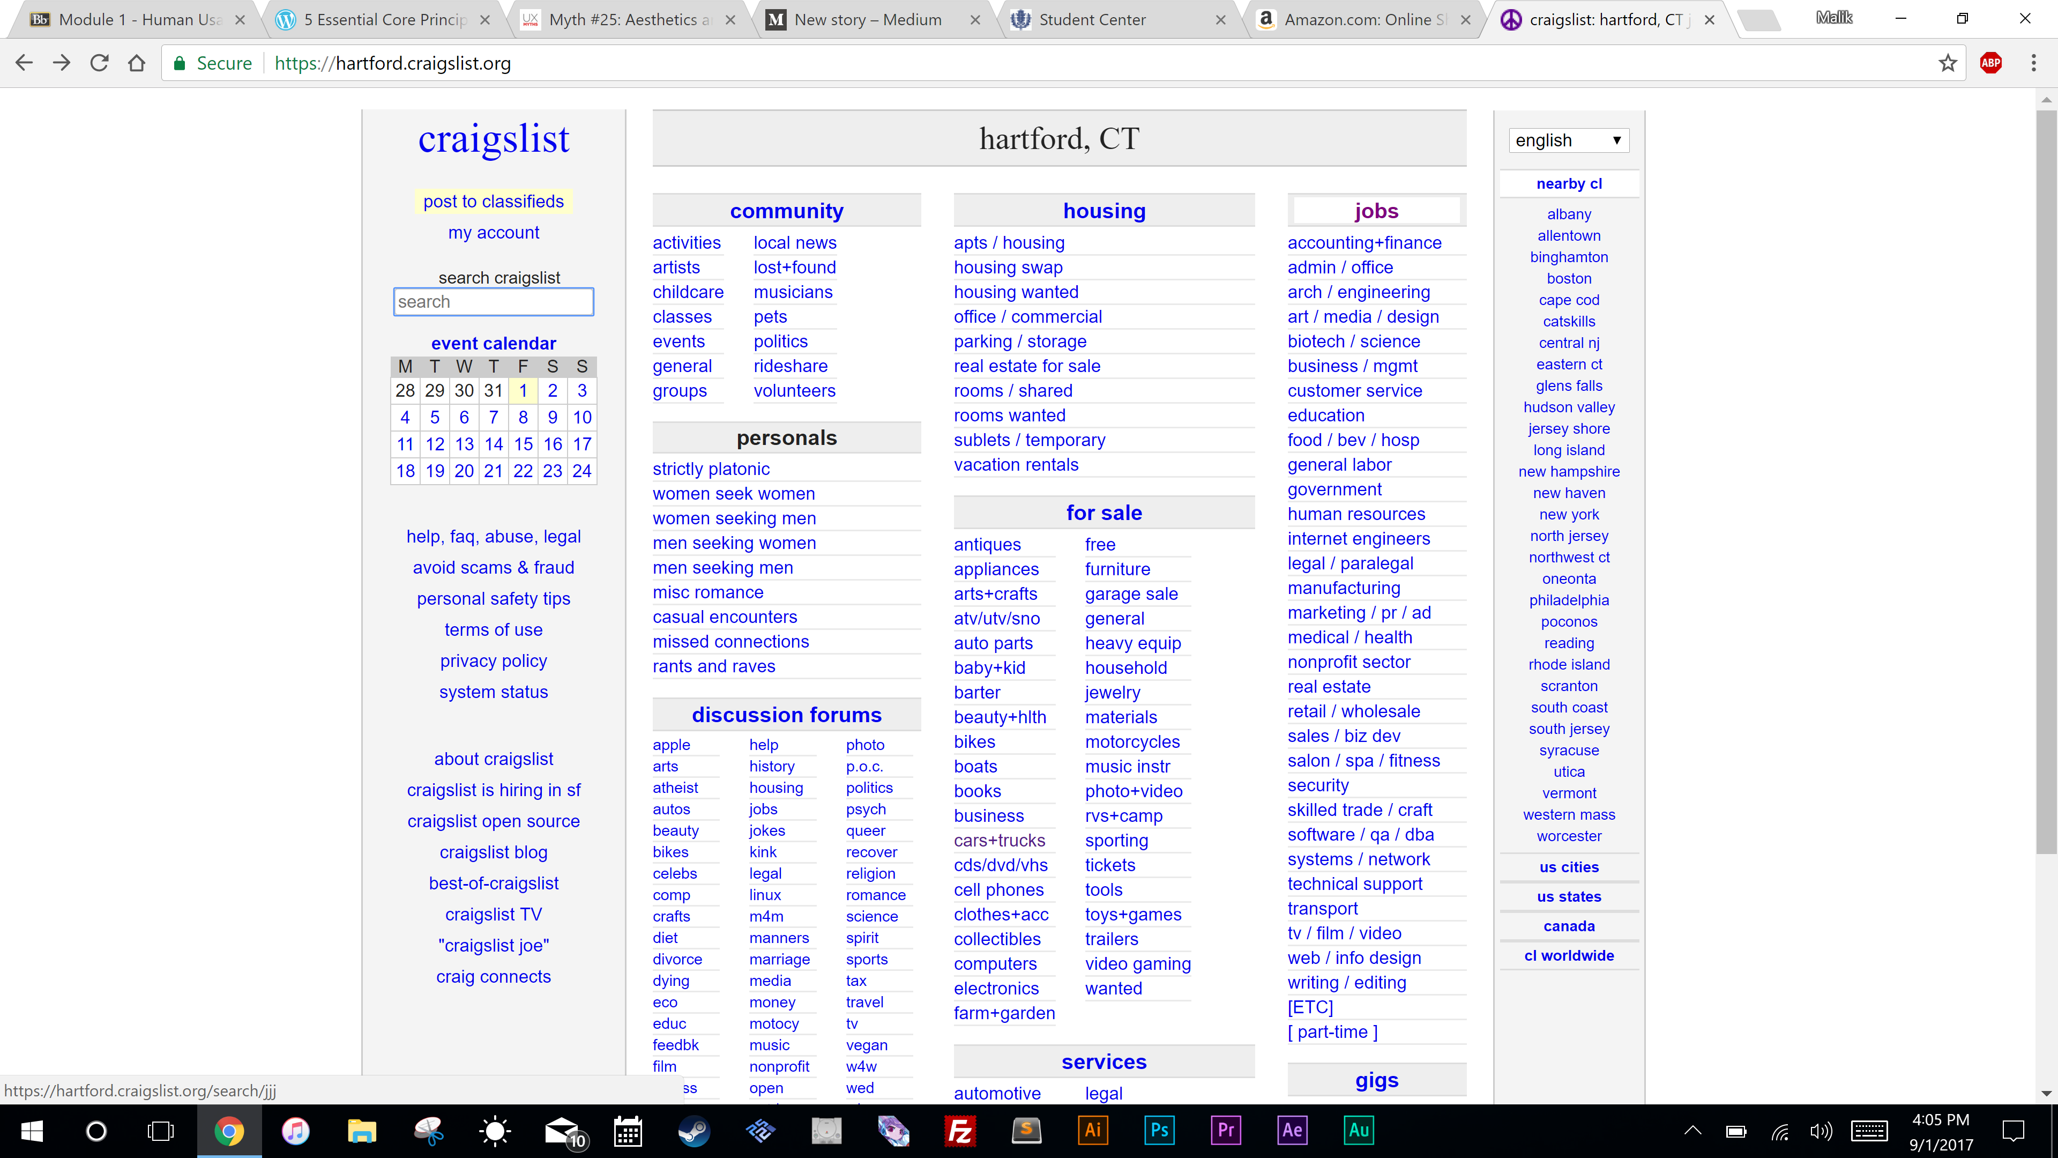Open Steam from the taskbar
Viewport: 2058px width, 1158px height.
(694, 1130)
